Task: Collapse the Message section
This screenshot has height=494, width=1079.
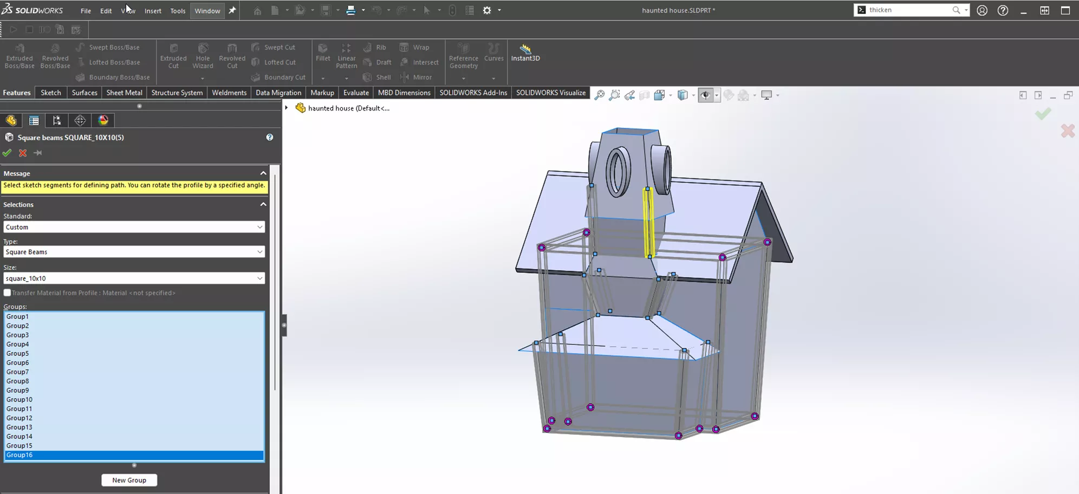Action: point(263,173)
